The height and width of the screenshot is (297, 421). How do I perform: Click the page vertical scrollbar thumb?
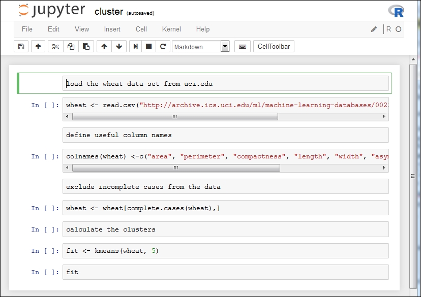pyautogui.click(x=413, y=176)
